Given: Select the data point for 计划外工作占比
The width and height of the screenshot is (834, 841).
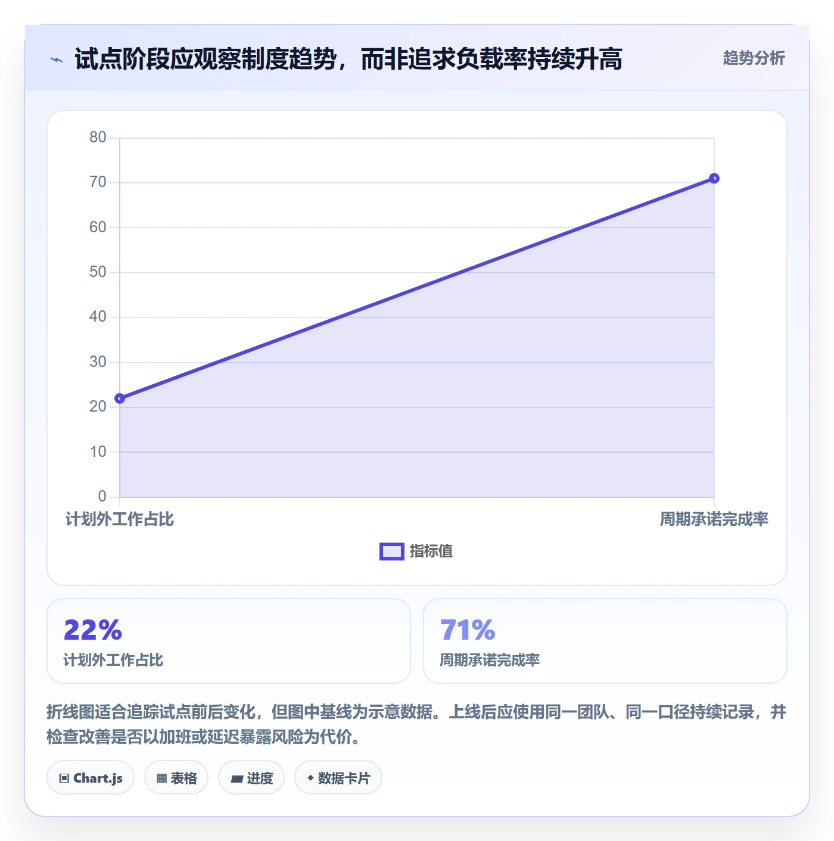Looking at the screenshot, I should [x=120, y=398].
